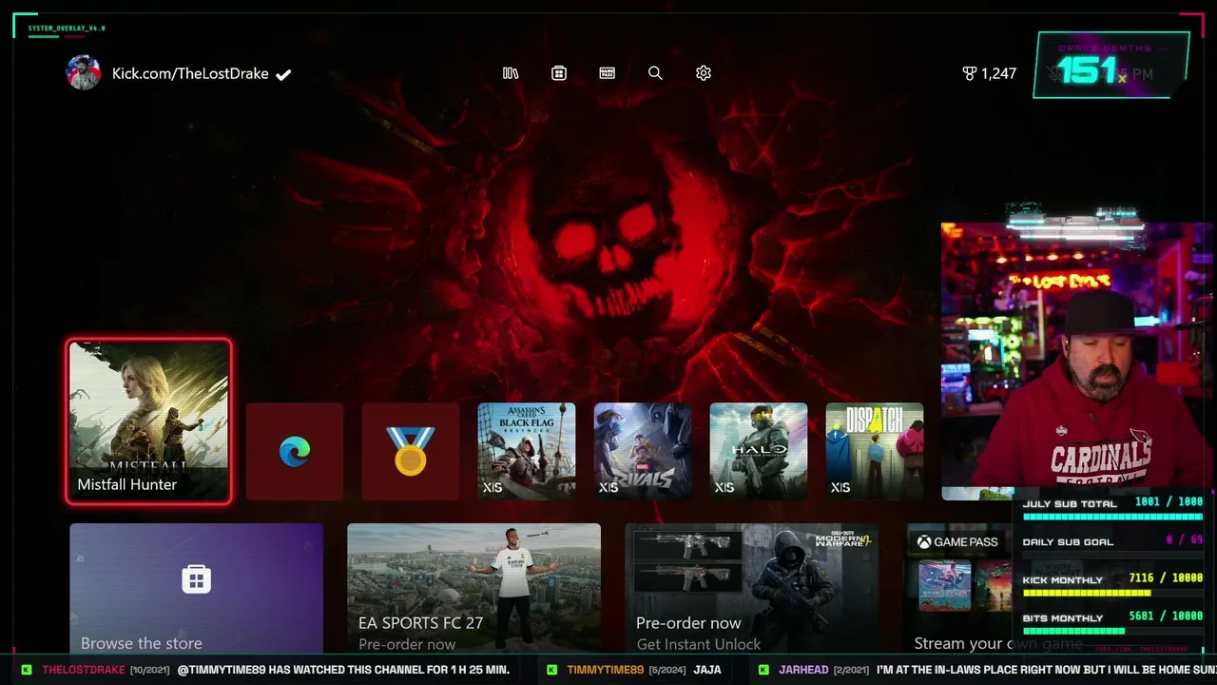
Task: Click the KICK MONTHLY progress bar
Action: click(1111, 593)
